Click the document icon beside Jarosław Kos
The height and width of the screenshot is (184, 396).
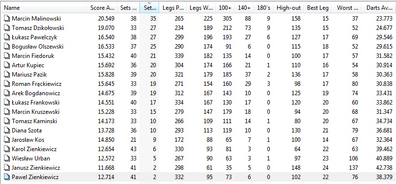click(7, 140)
